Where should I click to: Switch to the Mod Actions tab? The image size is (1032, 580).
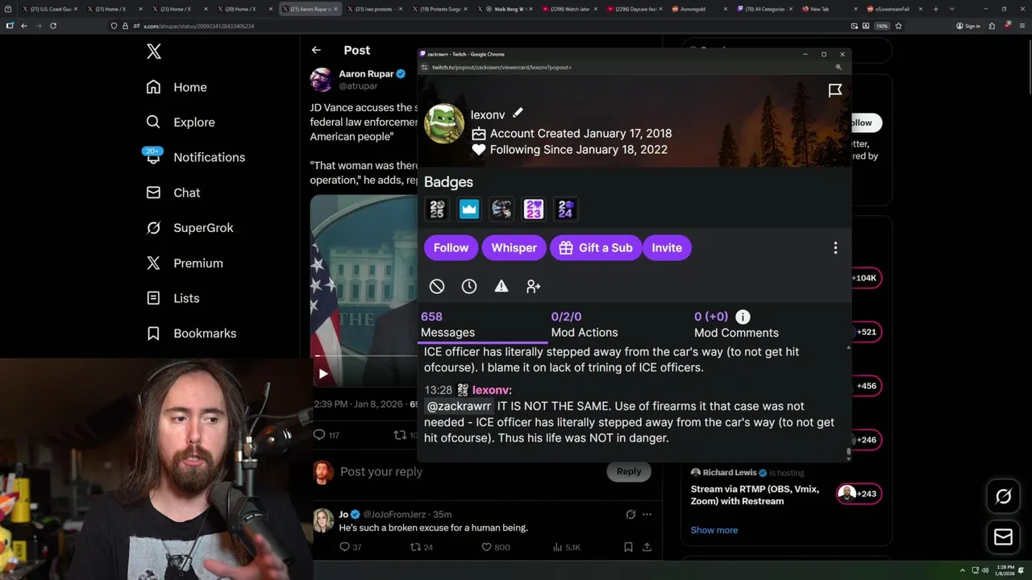(585, 325)
